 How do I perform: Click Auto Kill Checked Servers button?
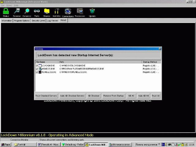tap(72, 96)
